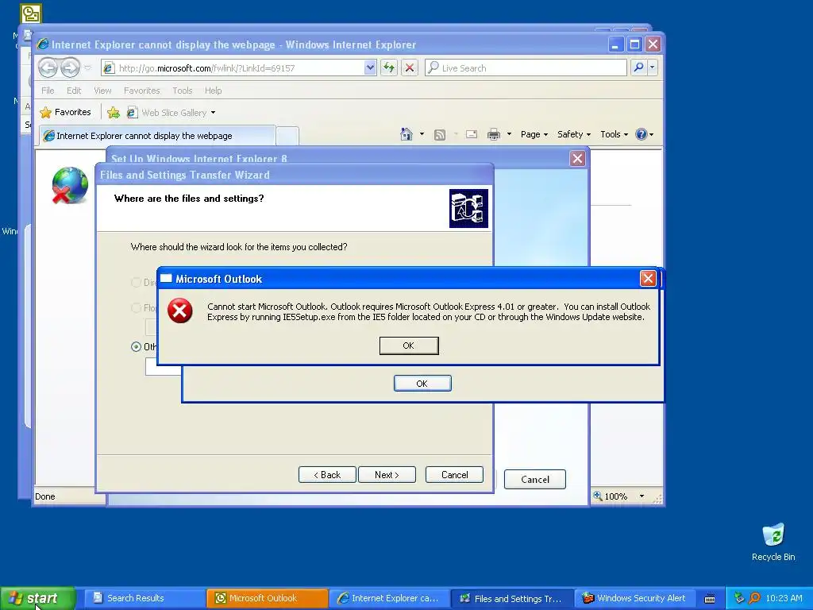Click the Search magnifier button in IE
This screenshot has width=813, height=610.
tap(638, 68)
